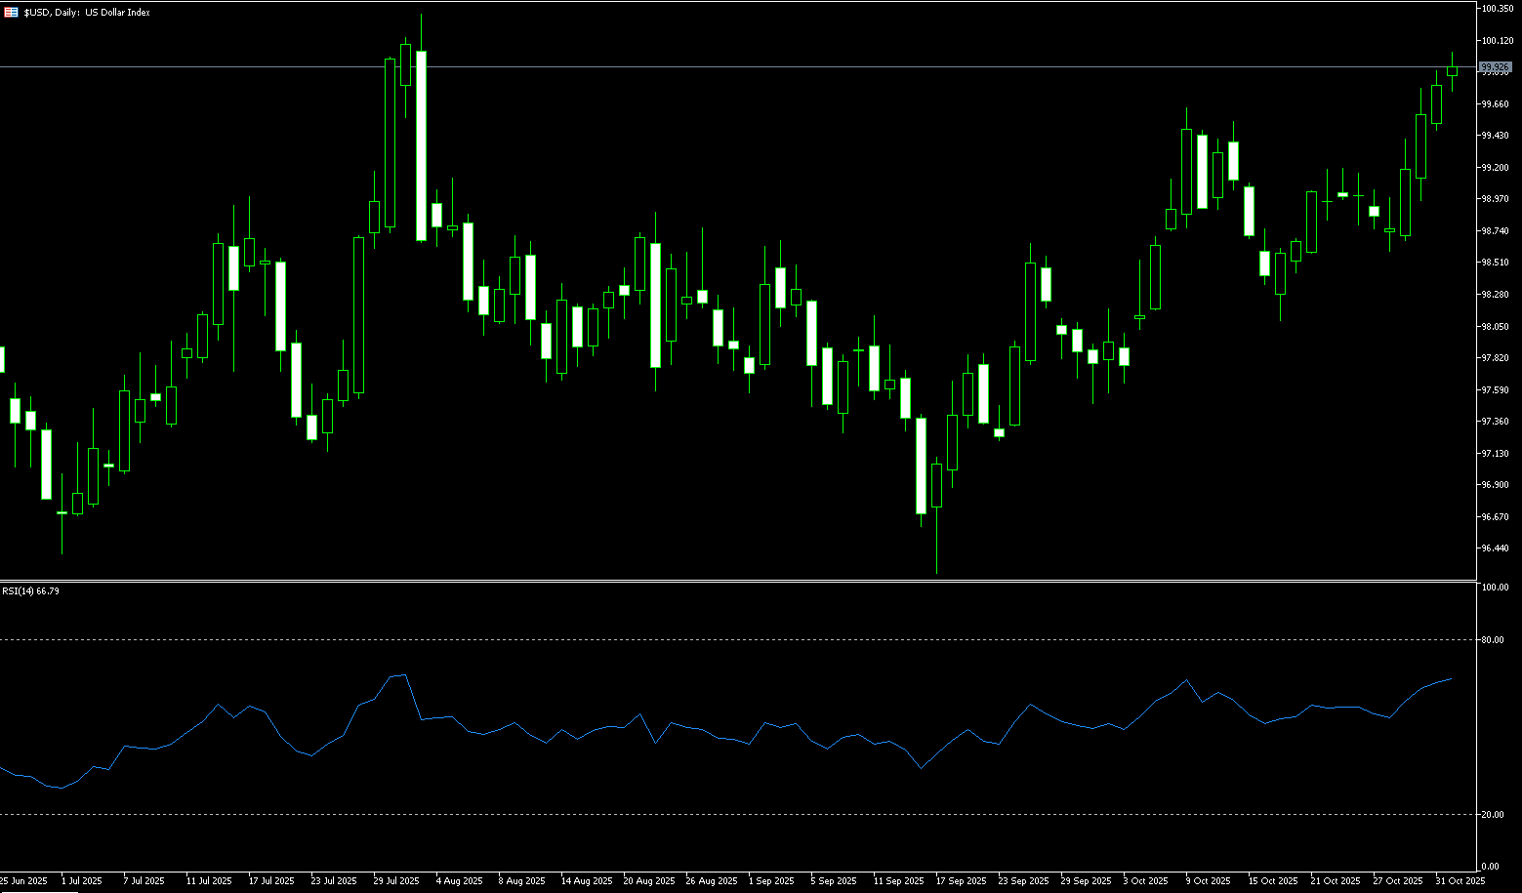Click the 99.200 price scale label
Viewport: 1522px width, 893px height.
click(x=1495, y=168)
